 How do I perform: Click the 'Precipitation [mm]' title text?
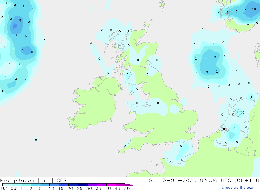(27, 180)
